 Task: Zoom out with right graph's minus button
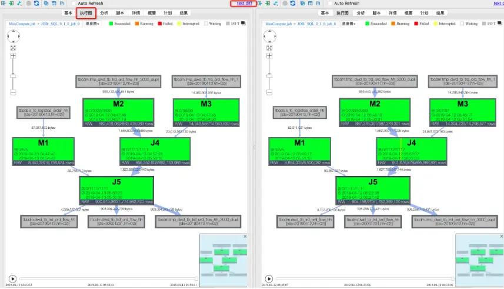point(269,92)
